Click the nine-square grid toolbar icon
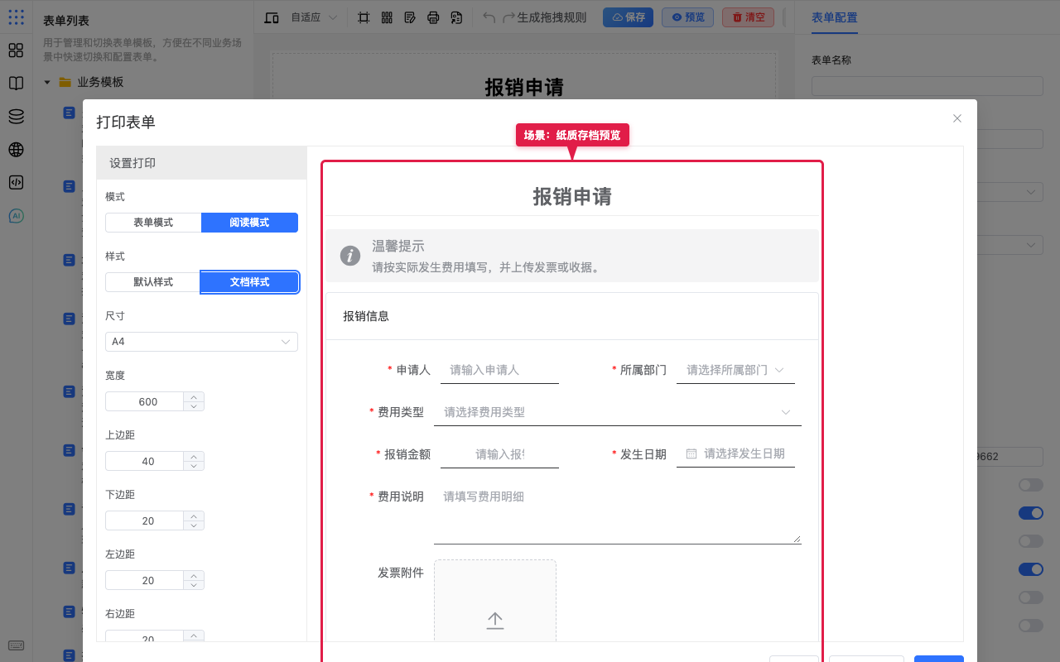Image resolution: width=1060 pixels, height=662 pixels. click(387, 17)
